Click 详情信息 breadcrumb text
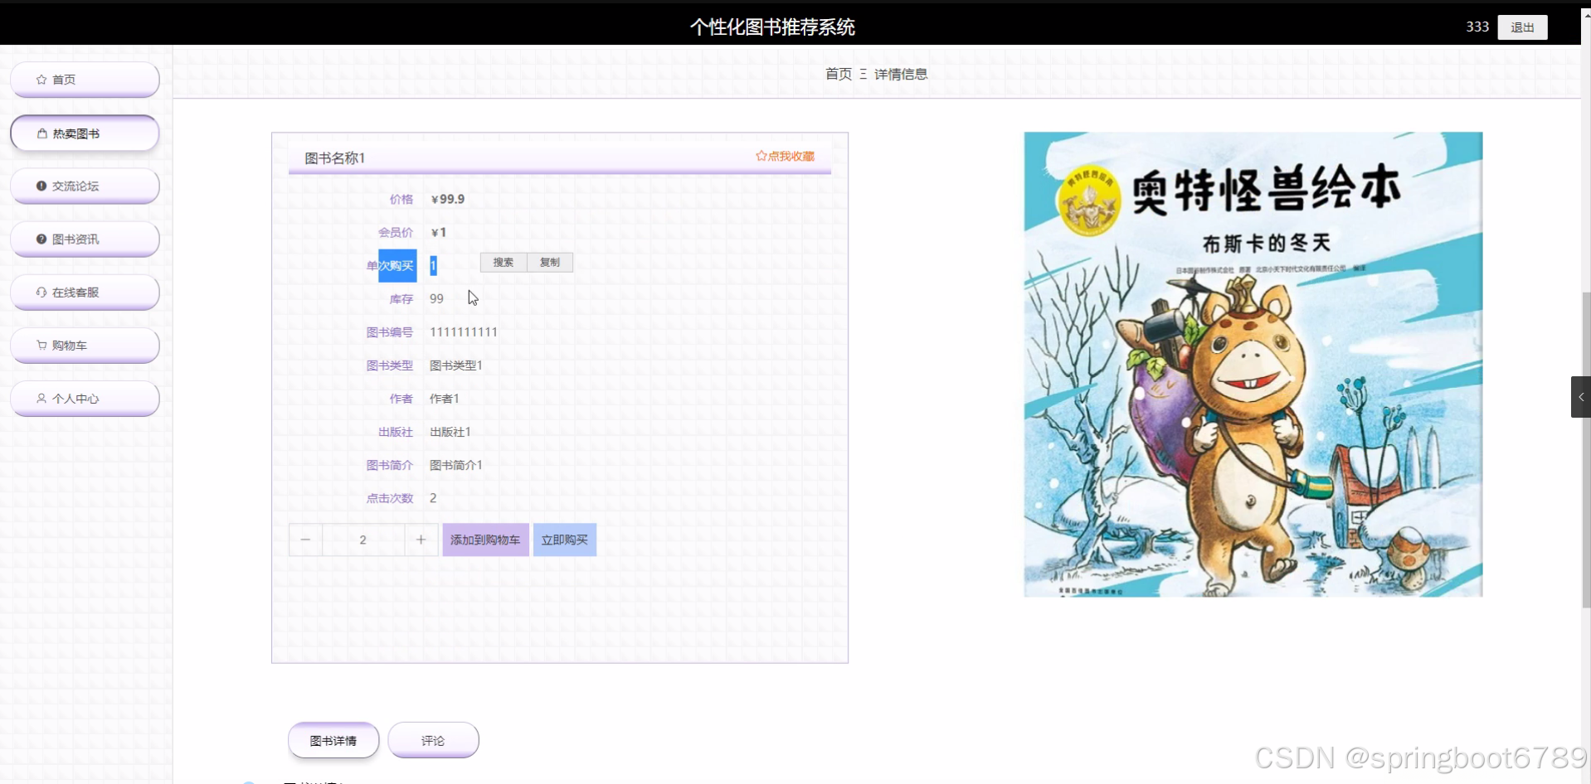This screenshot has height=784, width=1591. [901, 74]
